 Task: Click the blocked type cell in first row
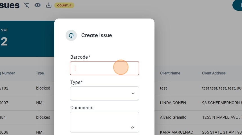point(43,88)
